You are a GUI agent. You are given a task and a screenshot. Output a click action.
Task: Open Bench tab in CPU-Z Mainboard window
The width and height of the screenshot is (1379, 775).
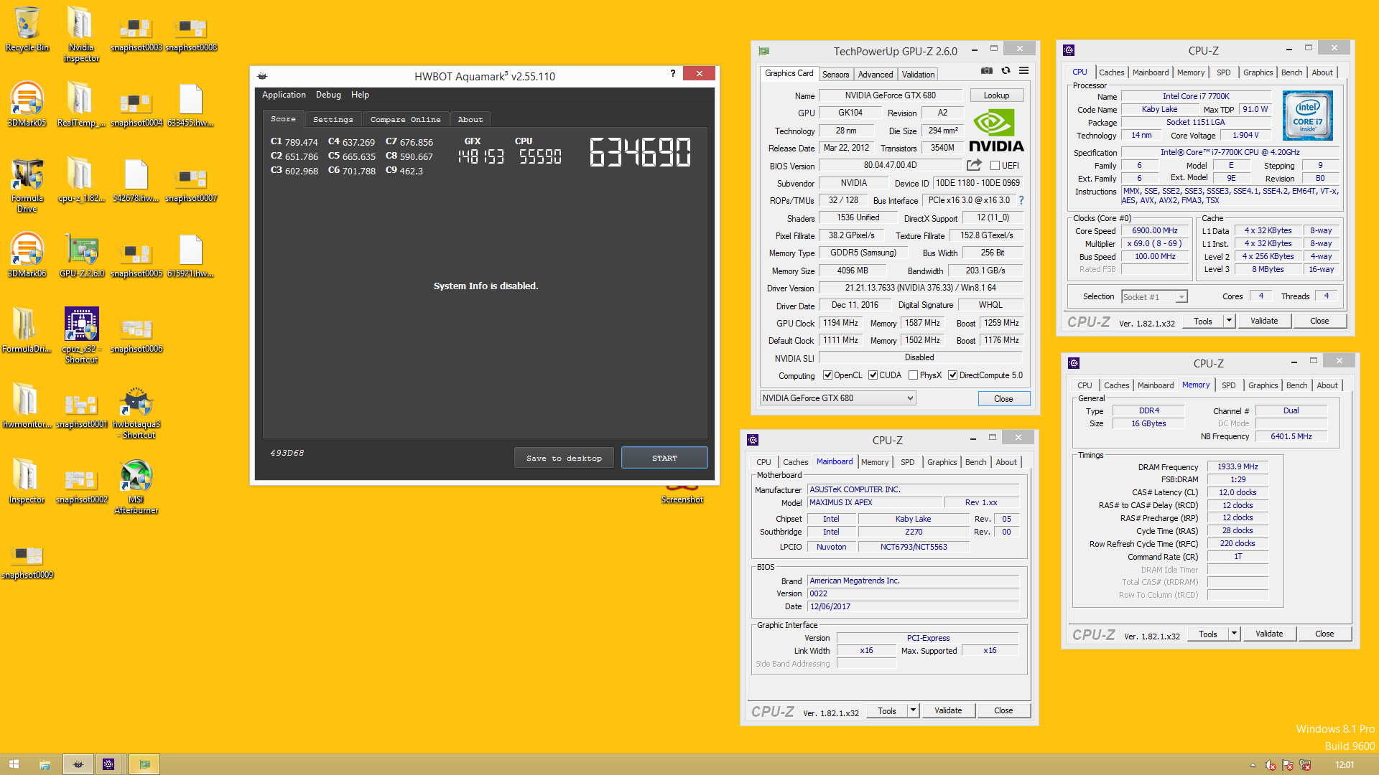point(975,462)
